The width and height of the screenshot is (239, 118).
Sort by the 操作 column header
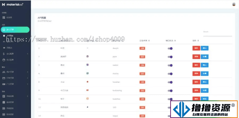point(195,41)
